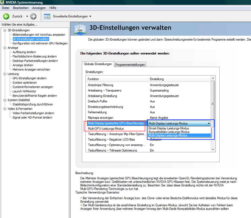Viewport: 251px width, 218px height.
Task: Select Multi-Display/gemischte GPU-Beschleunigung row
Action: tap(117, 123)
